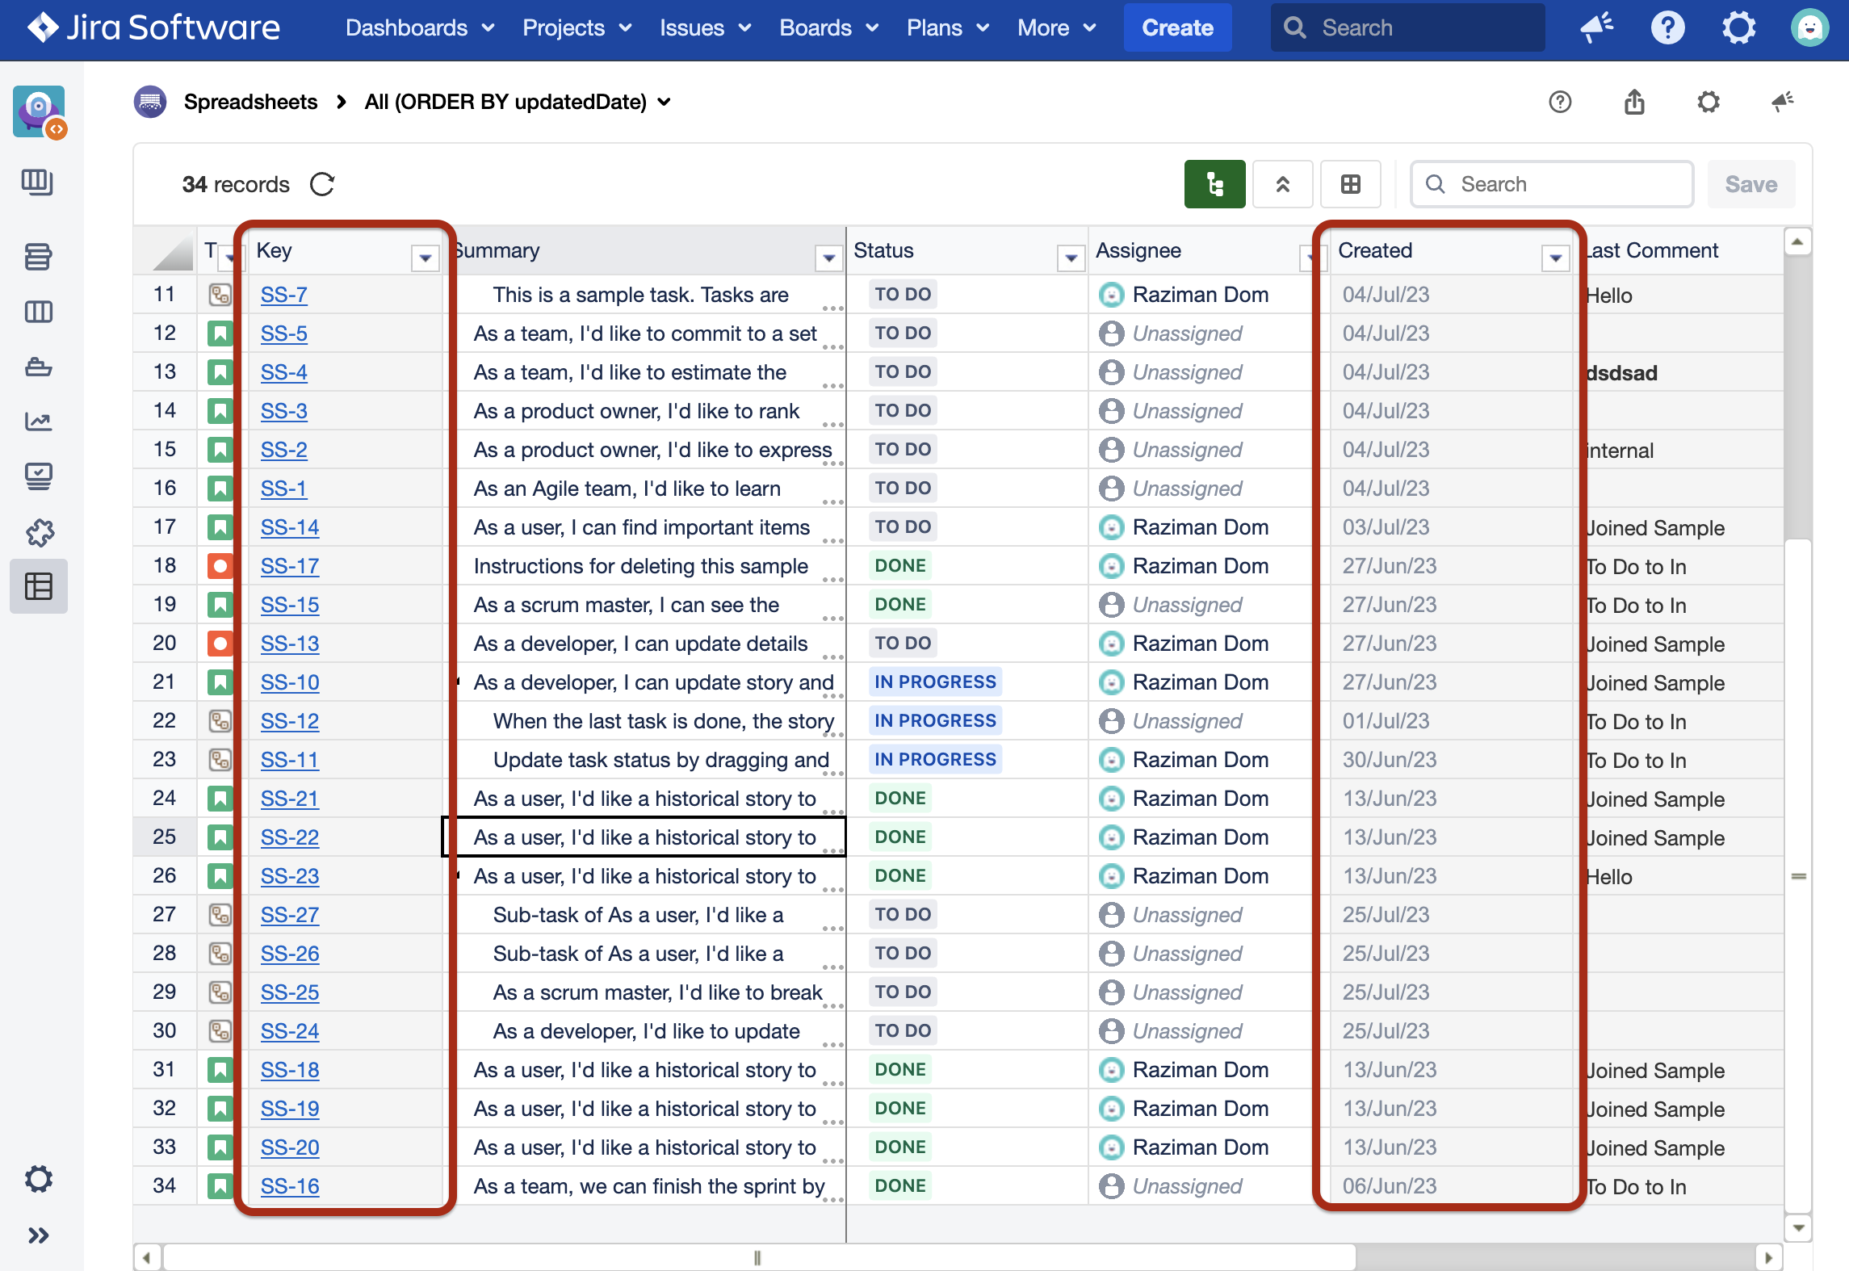Open the Key column filter dropdown

tap(425, 258)
